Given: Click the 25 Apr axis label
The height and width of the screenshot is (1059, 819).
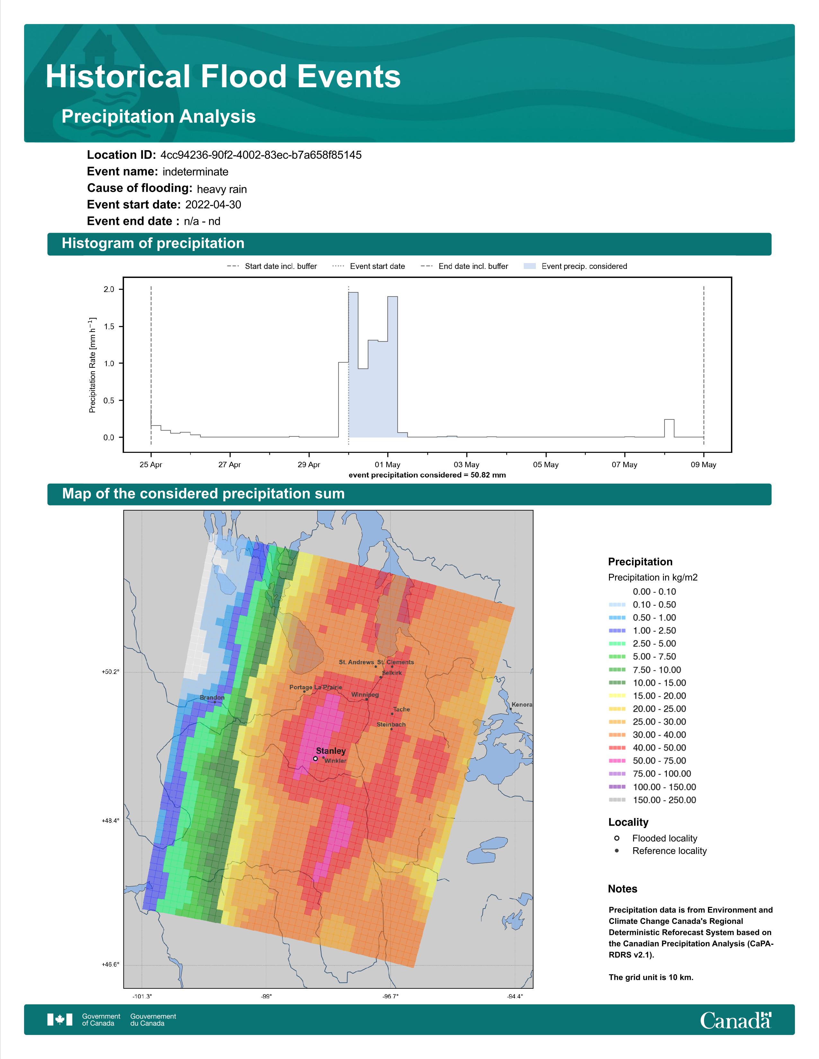Looking at the screenshot, I should [151, 465].
